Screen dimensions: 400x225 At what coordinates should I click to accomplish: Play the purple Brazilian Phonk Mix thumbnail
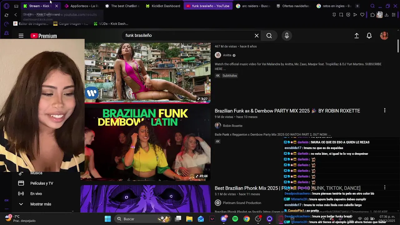[x=146, y=199]
